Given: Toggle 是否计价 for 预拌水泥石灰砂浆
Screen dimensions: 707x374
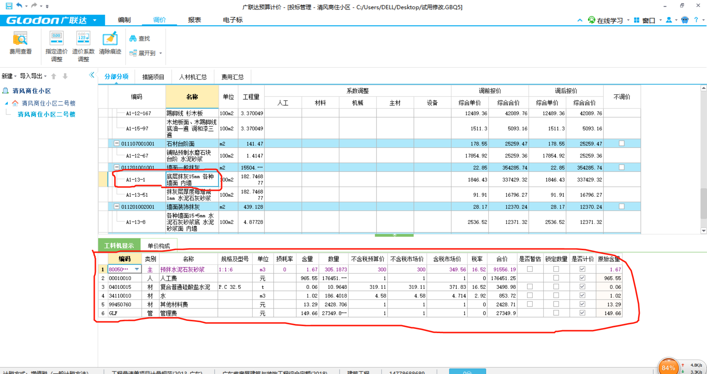Looking at the screenshot, I should point(582,269).
